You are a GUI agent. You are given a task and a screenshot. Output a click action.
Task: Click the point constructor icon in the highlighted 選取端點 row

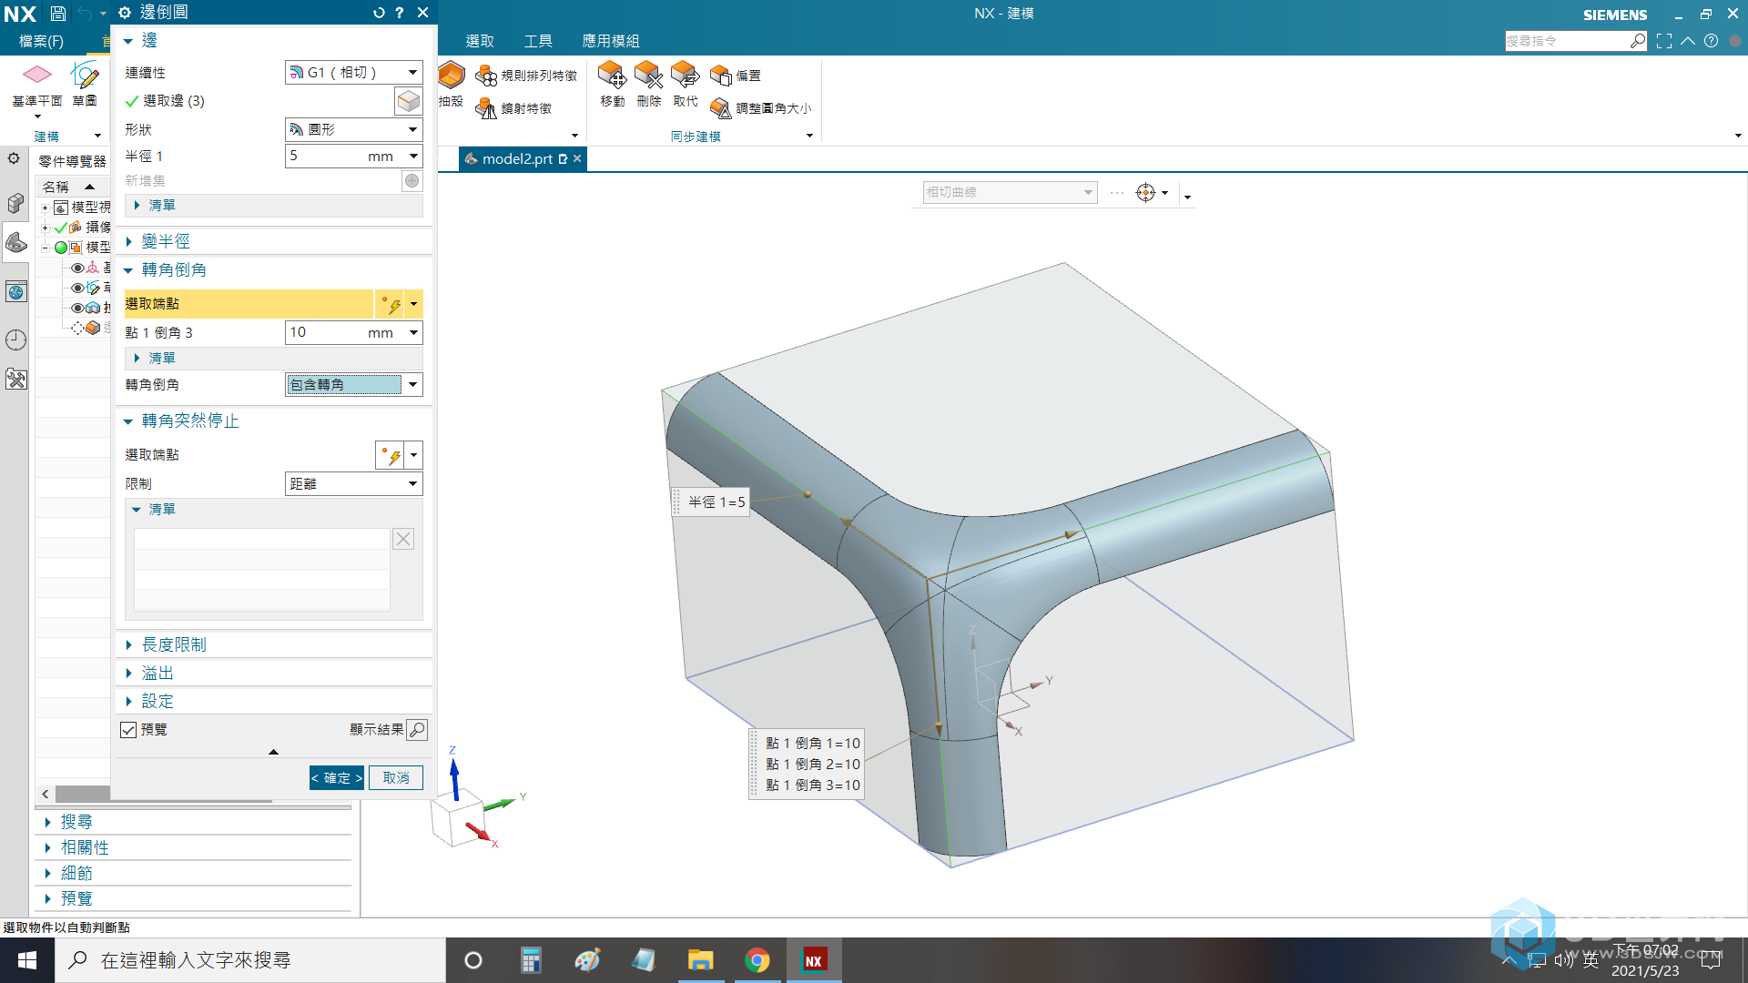pos(391,304)
